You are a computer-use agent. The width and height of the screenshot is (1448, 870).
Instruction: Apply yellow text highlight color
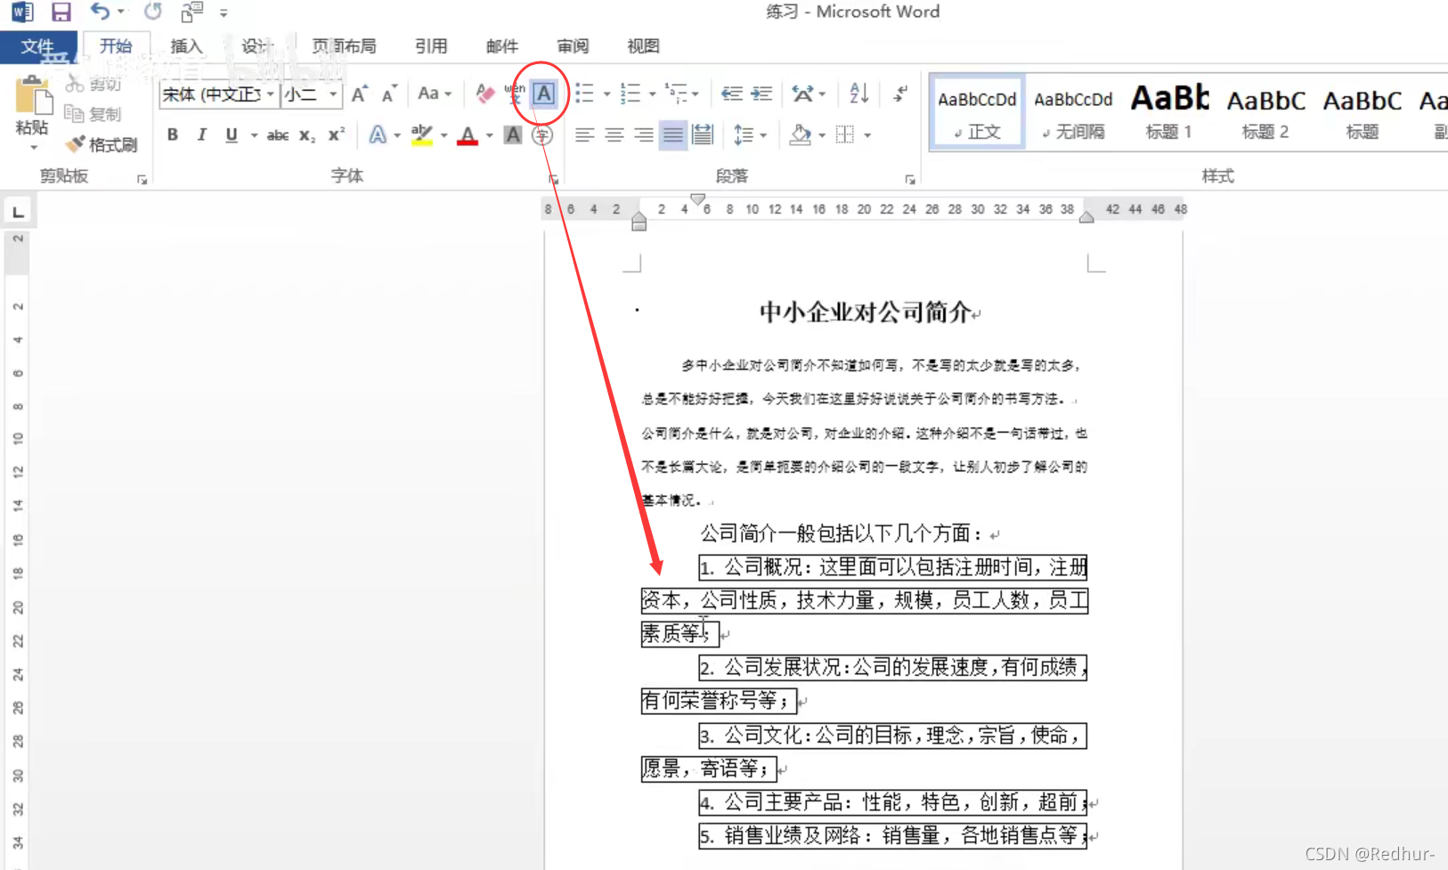point(421,134)
